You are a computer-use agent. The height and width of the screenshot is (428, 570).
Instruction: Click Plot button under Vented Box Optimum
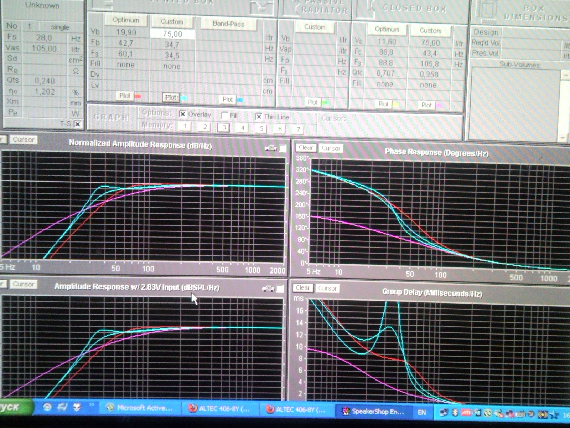point(125,96)
